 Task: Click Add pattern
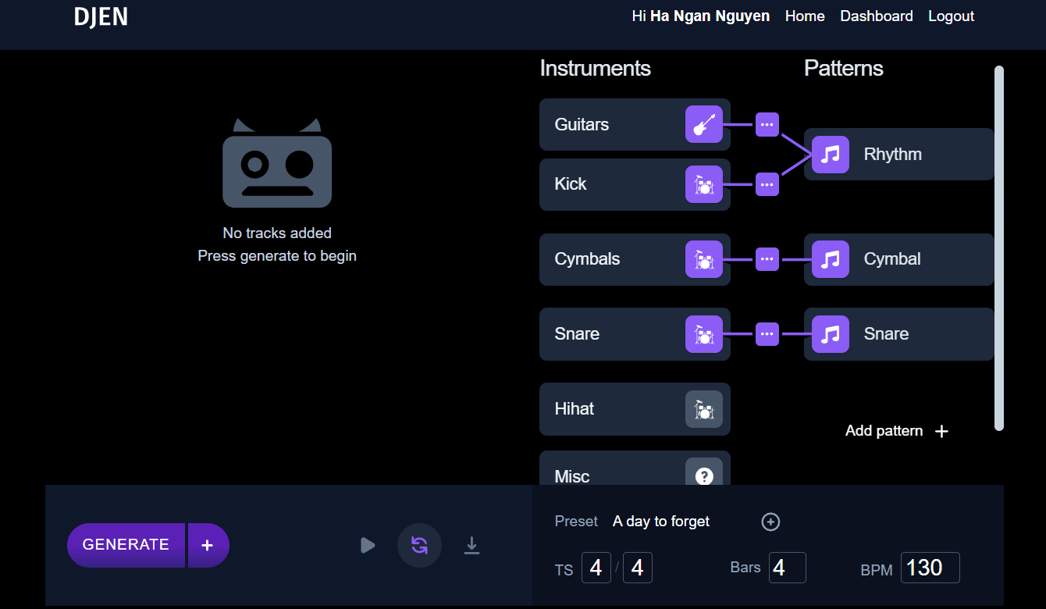[896, 431]
